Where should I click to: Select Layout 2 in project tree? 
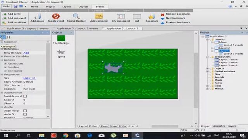(224, 48)
